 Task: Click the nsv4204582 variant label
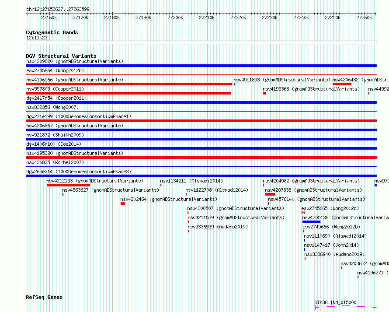(x=311, y=181)
